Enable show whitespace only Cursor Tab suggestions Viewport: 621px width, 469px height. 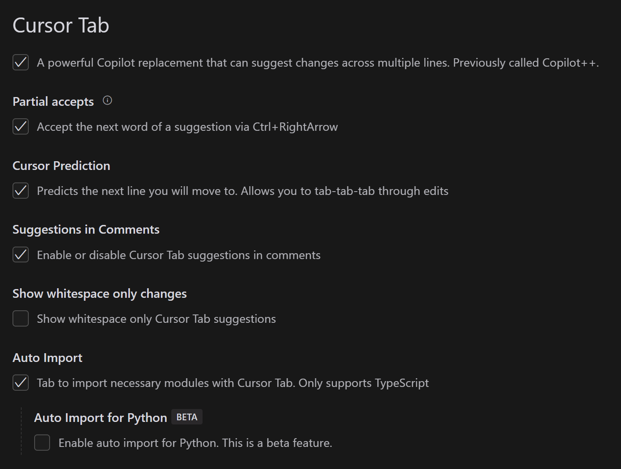click(x=21, y=319)
